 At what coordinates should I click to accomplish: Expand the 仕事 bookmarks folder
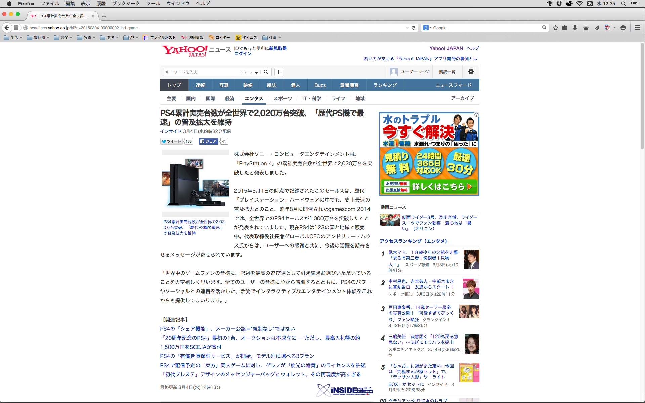pyautogui.click(x=271, y=38)
